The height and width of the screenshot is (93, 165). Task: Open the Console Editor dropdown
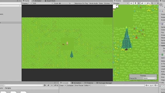[x=87, y=86]
